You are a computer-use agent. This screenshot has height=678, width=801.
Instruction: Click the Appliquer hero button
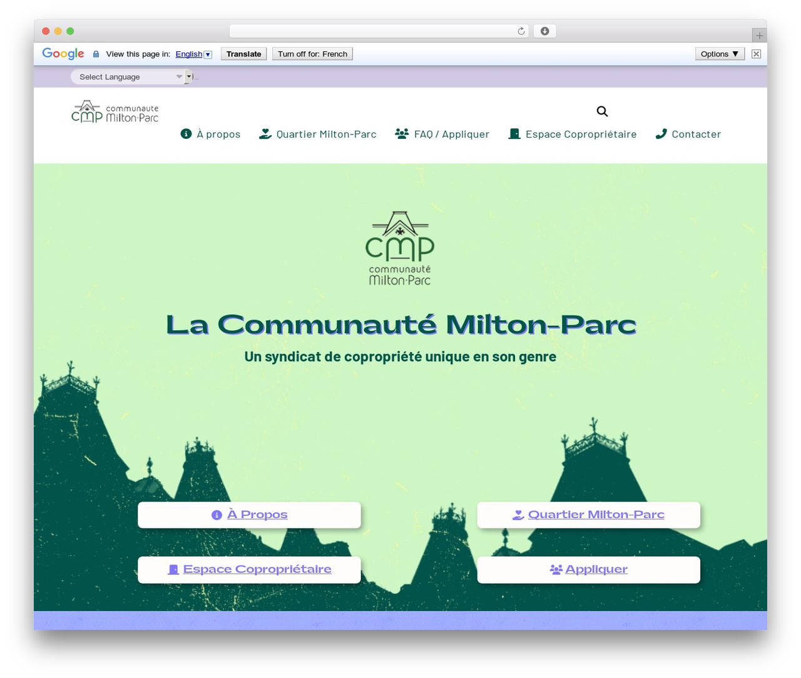pyautogui.click(x=588, y=570)
